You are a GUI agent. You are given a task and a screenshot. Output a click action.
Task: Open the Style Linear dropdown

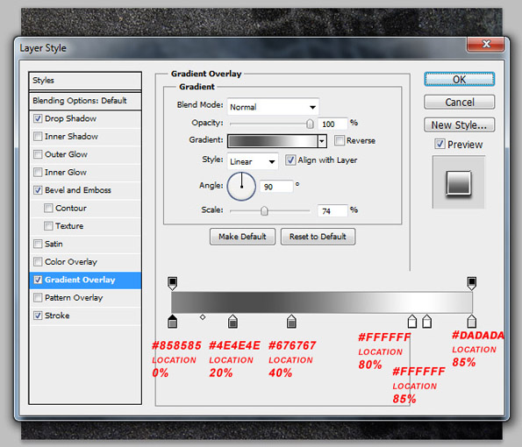pyautogui.click(x=253, y=161)
